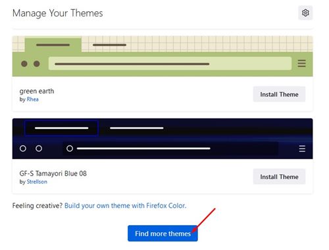Viewport: 329px width, 250px height.
Task: Open Build your own theme with Firefox Color
Action: (125, 206)
